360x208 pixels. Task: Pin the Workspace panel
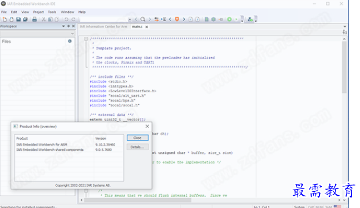coord(68,26)
